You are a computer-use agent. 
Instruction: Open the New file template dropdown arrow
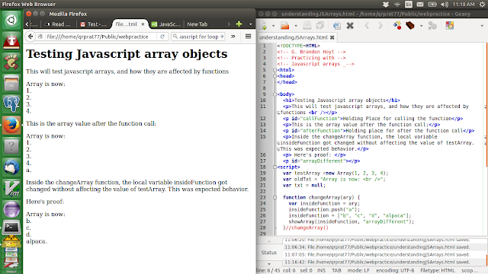click(x=273, y=26)
